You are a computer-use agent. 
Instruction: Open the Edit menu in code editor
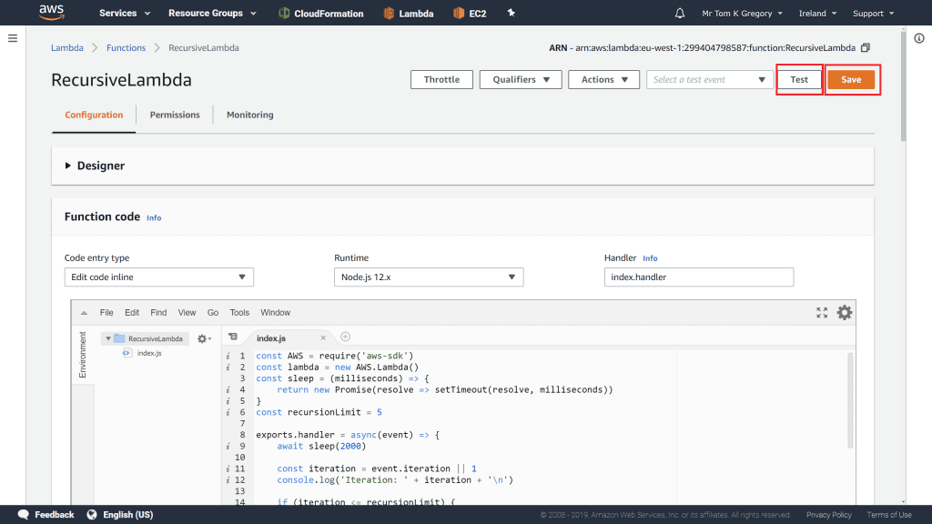[132, 312]
